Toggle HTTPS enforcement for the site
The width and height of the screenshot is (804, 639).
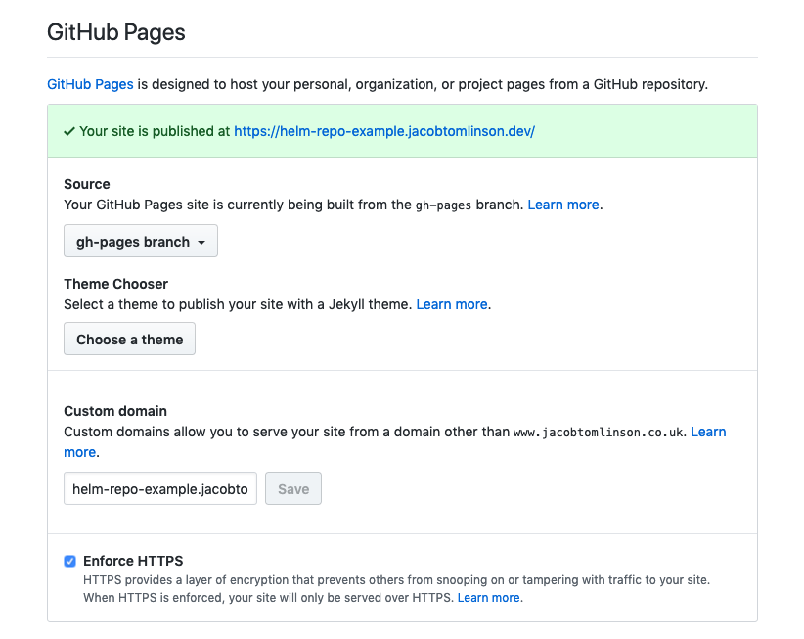(x=69, y=561)
